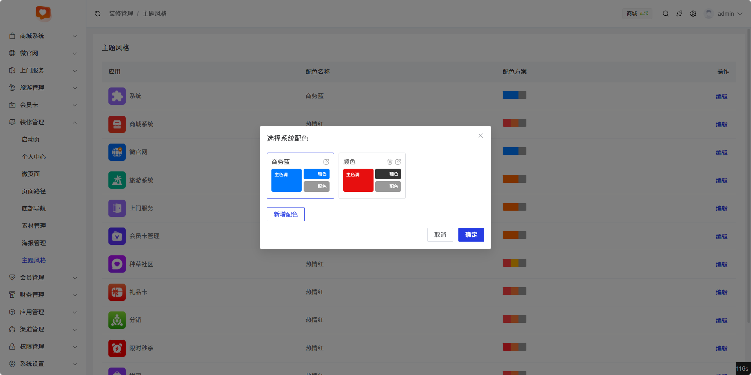This screenshot has width=751, height=375.
Task: Open the admin user dropdown
Action: point(725,14)
